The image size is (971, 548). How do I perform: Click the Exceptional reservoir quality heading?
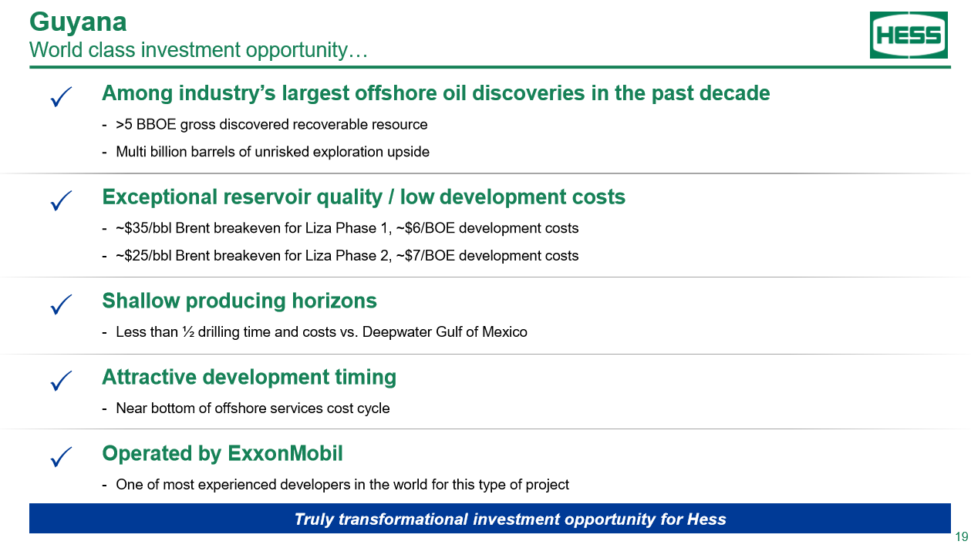pyautogui.click(x=363, y=197)
